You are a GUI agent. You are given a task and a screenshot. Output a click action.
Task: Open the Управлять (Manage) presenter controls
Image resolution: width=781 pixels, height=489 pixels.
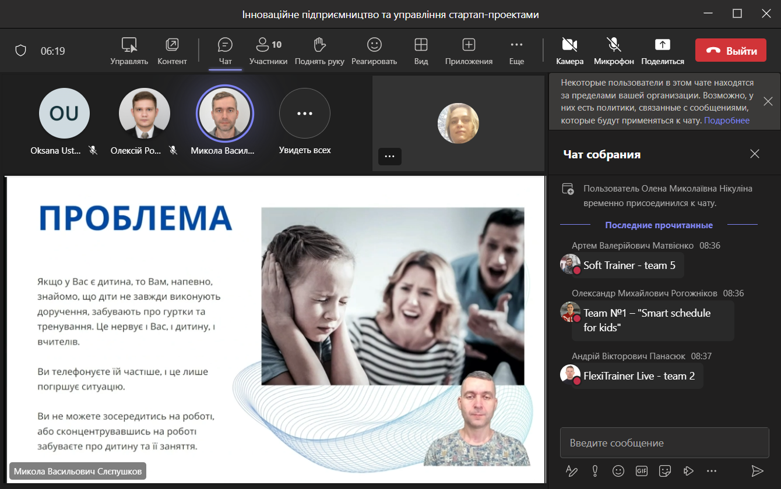pyautogui.click(x=129, y=45)
